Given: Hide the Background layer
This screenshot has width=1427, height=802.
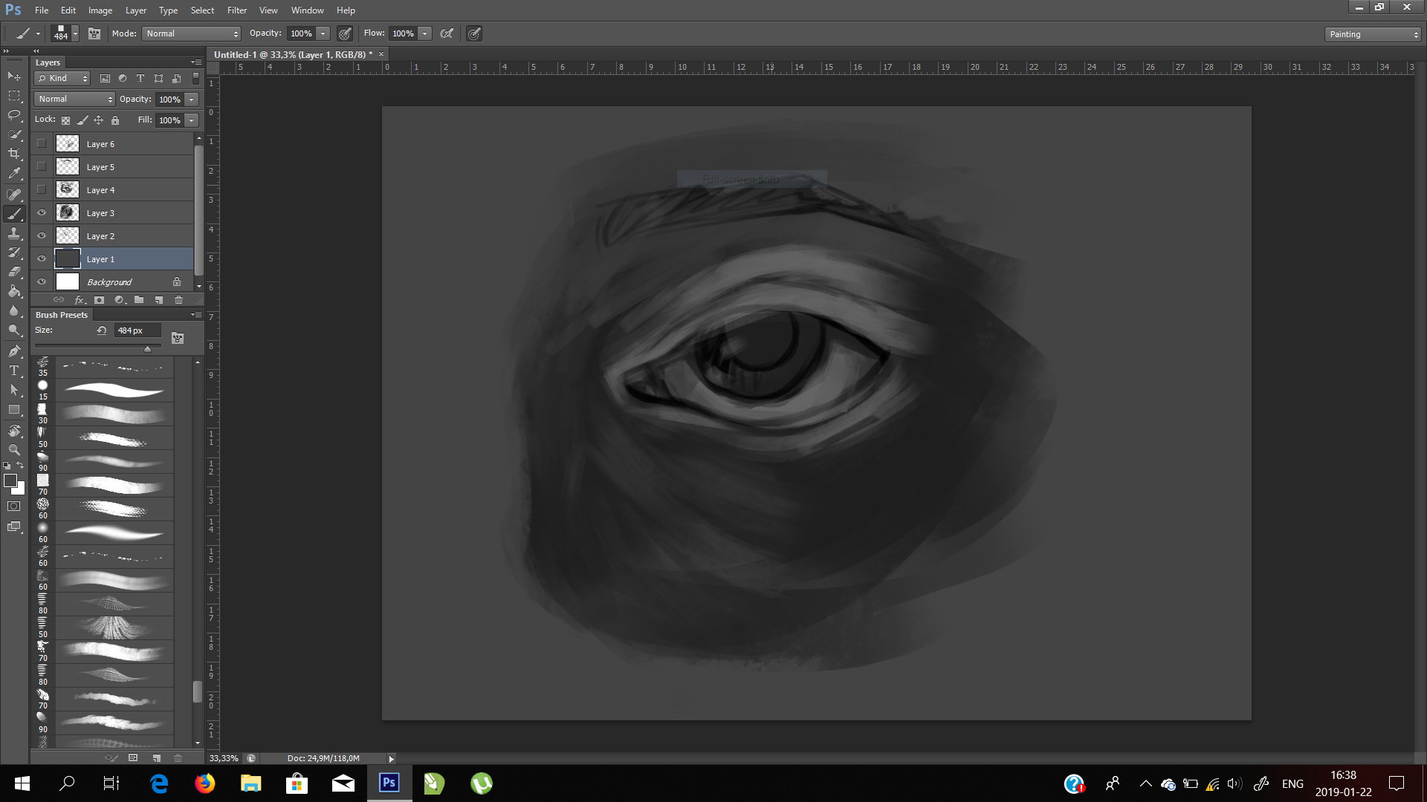Looking at the screenshot, I should tap(42, 282).
